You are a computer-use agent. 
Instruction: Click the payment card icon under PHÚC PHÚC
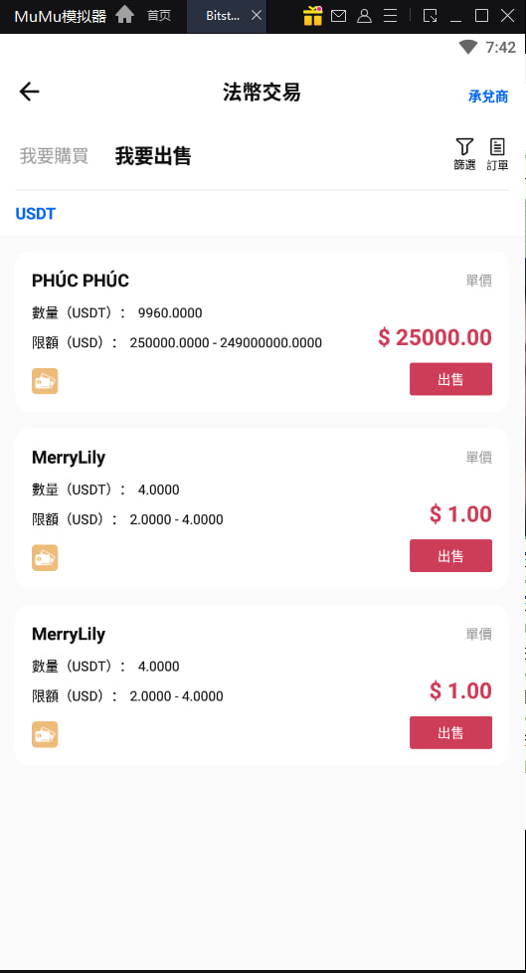click(45, 381)
